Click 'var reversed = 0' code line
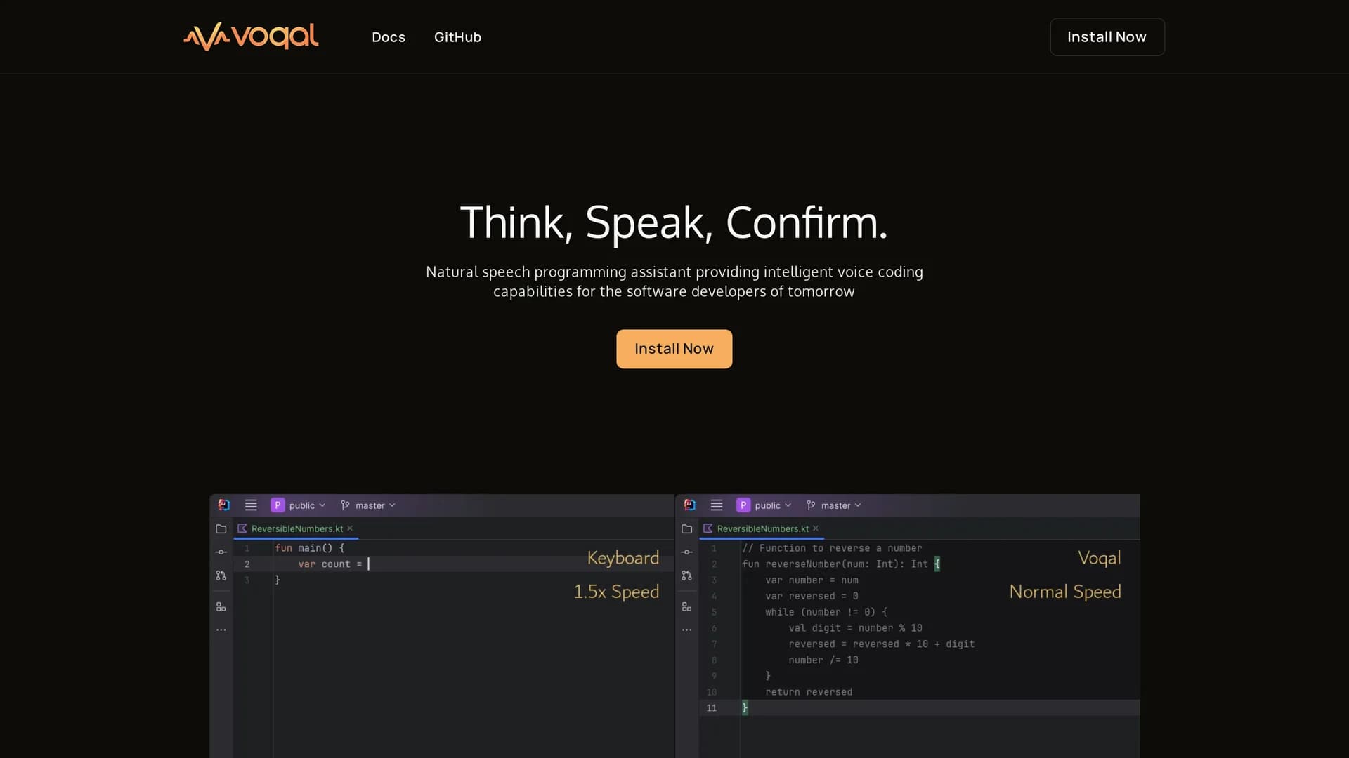 click(812, 597)
